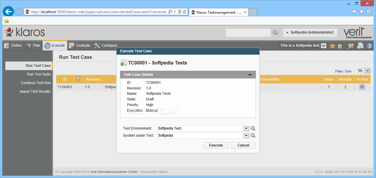Click the search magnifier button beside the header search box

coord(275,33)
